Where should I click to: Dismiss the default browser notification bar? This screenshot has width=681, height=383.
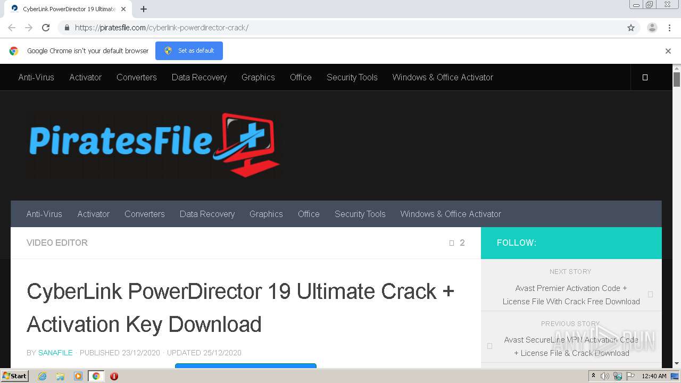coord(668,51)
